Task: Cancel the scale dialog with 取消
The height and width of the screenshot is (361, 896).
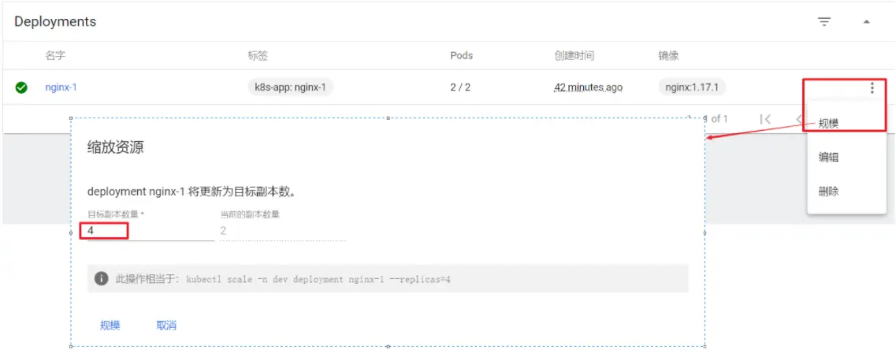Action: [166, 326]
